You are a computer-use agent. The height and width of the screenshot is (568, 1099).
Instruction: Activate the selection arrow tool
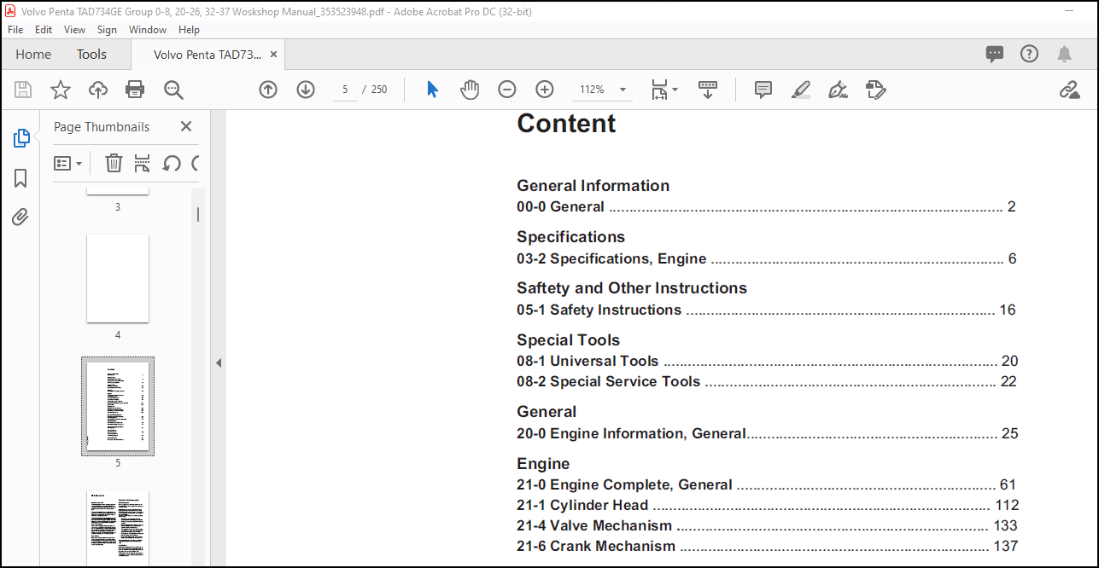tap(432, 90)
